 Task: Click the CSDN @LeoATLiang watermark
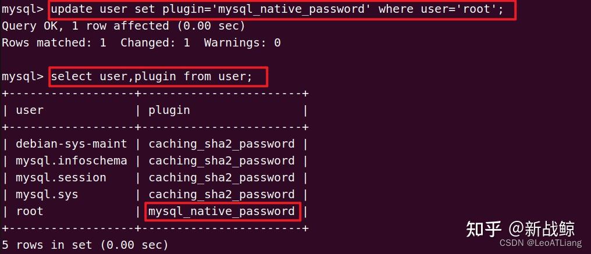coord(541,243)
